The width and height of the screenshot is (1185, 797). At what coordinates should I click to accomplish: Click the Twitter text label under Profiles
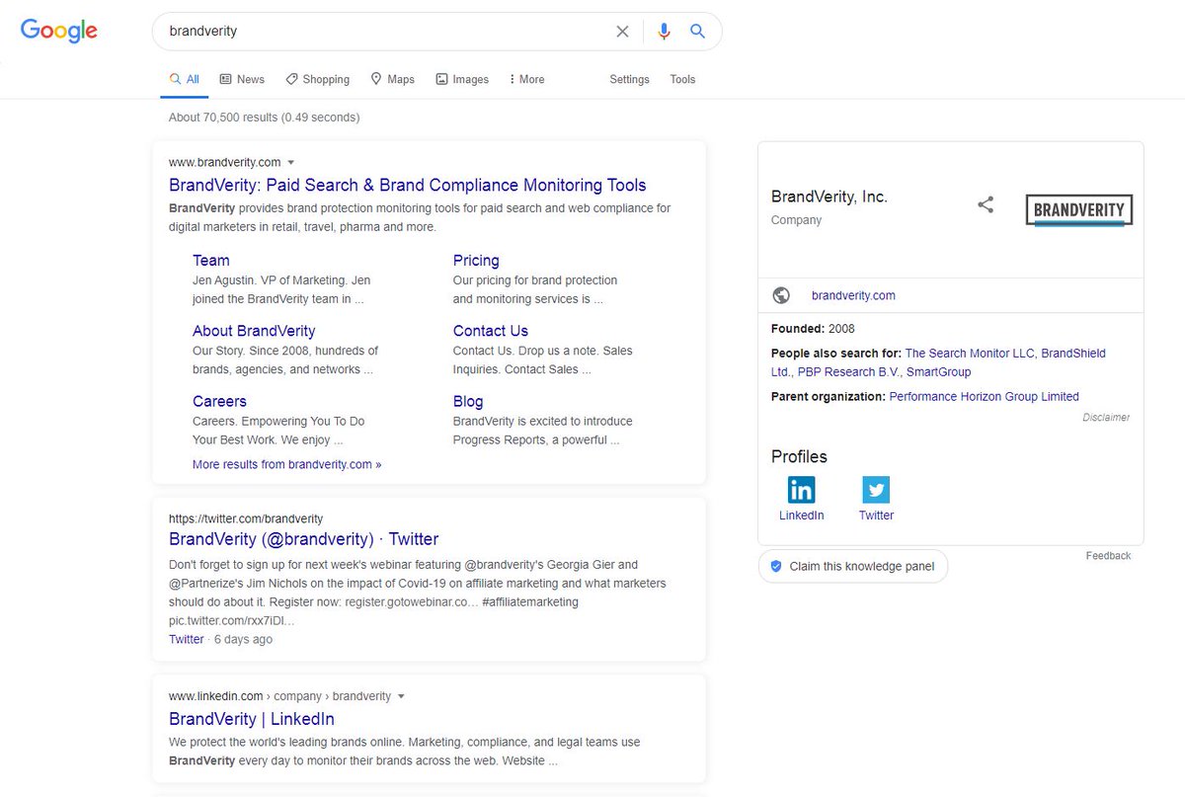[876, 516]
